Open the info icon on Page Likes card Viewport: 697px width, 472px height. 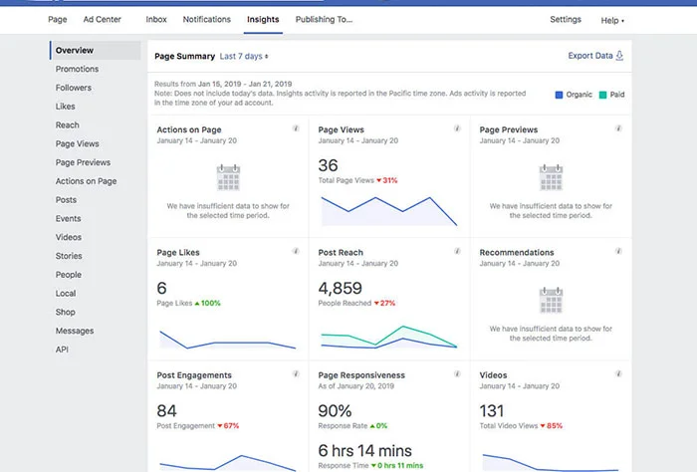pos(296,251)
